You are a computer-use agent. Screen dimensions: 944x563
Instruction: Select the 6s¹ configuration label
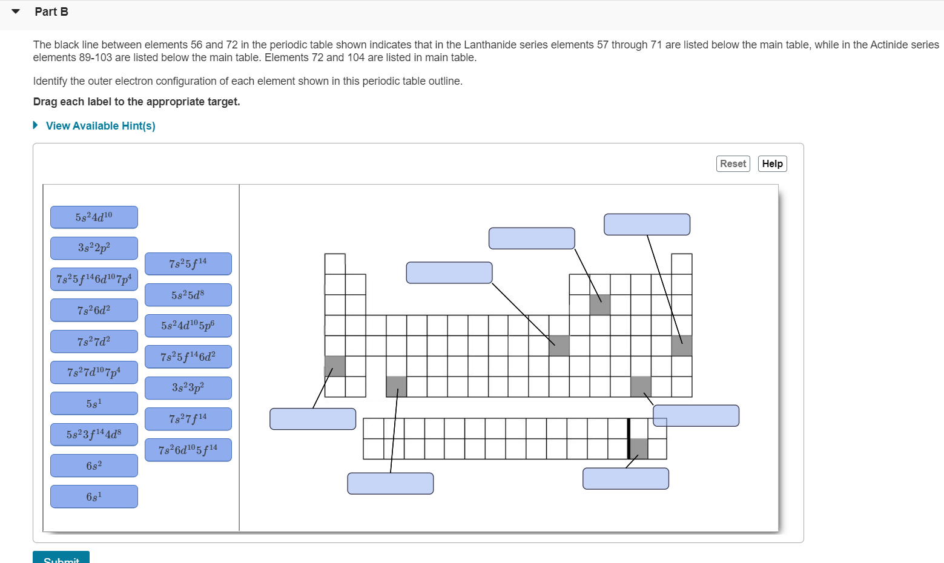(x=94, y=496)
